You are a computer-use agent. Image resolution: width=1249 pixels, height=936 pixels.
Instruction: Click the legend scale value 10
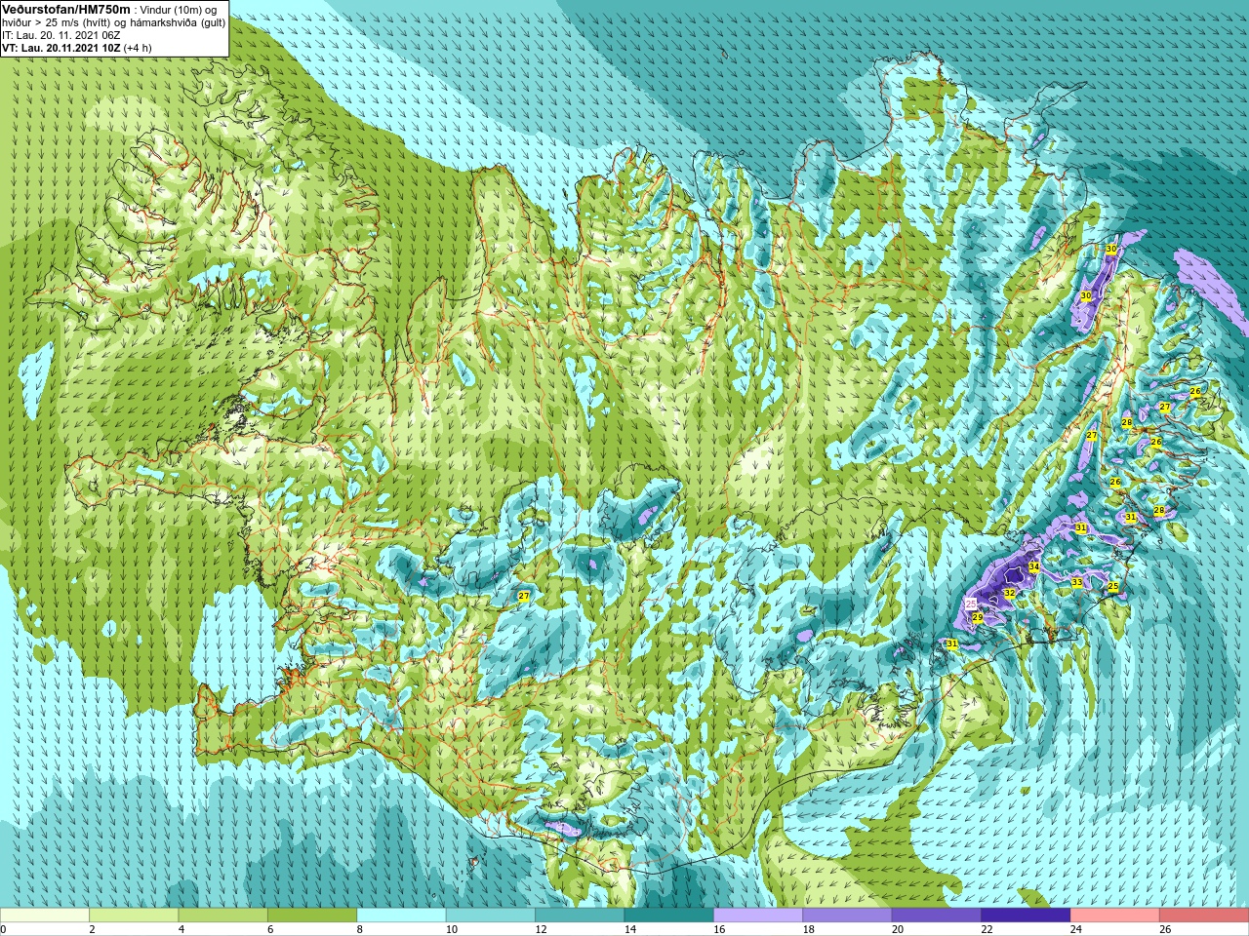(451, 929)
